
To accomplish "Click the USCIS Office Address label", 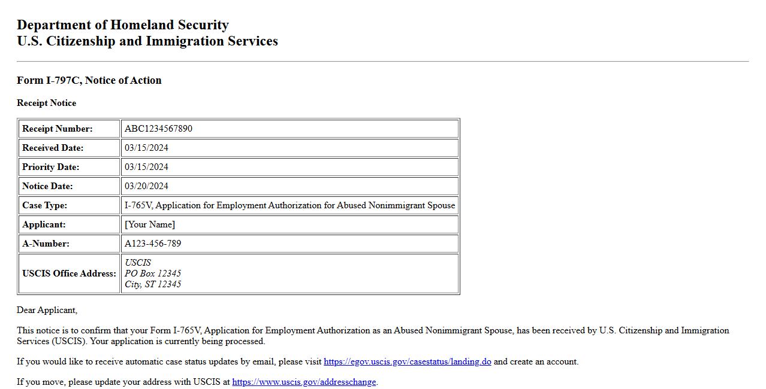I will (x=69, y=273).
